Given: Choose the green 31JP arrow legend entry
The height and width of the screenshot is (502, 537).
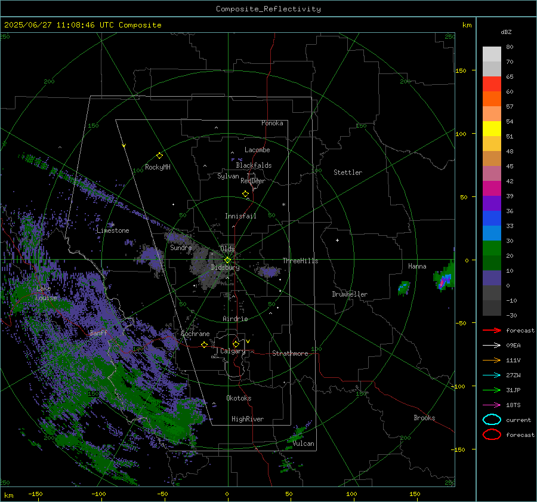Looking at the screenshot, I should tap(492, 390).
